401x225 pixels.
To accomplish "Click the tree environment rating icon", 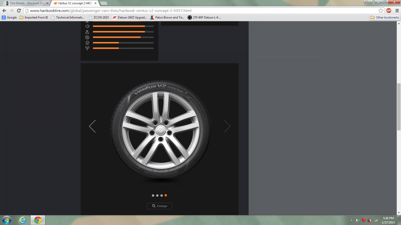I will tap(87, 43).
